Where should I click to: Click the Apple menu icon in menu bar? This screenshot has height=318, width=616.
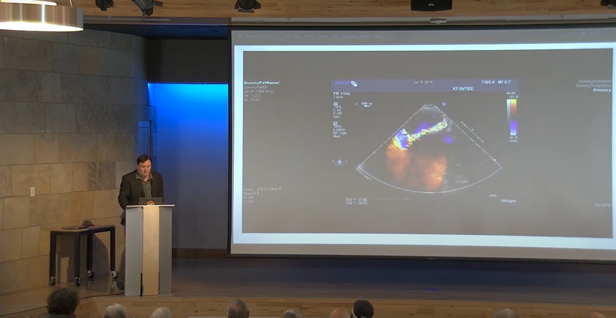point(240,36)
